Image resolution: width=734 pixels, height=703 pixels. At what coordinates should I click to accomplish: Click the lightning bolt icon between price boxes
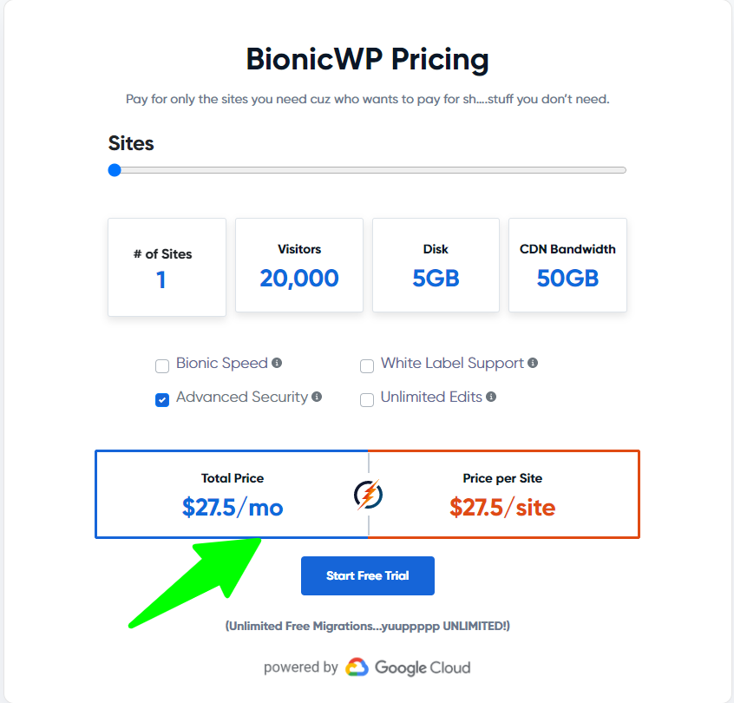click(x=368, y=494)
